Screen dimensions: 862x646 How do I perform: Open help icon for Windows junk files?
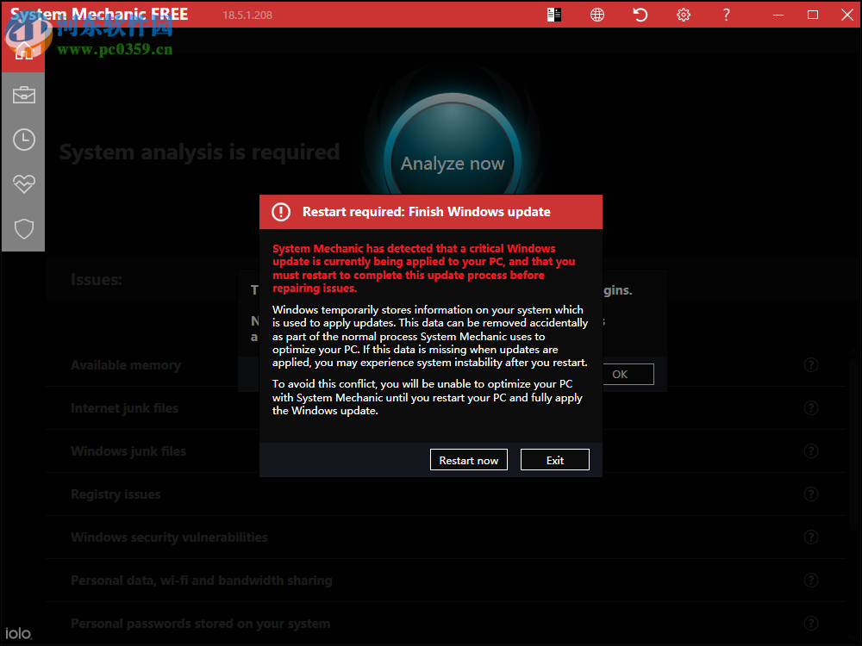811,451
